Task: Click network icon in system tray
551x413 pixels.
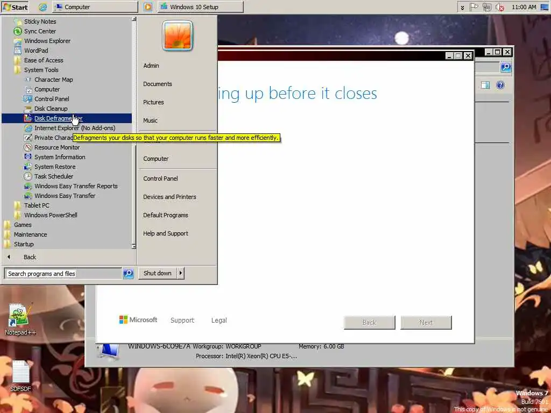Action: [x=486, y=7]
